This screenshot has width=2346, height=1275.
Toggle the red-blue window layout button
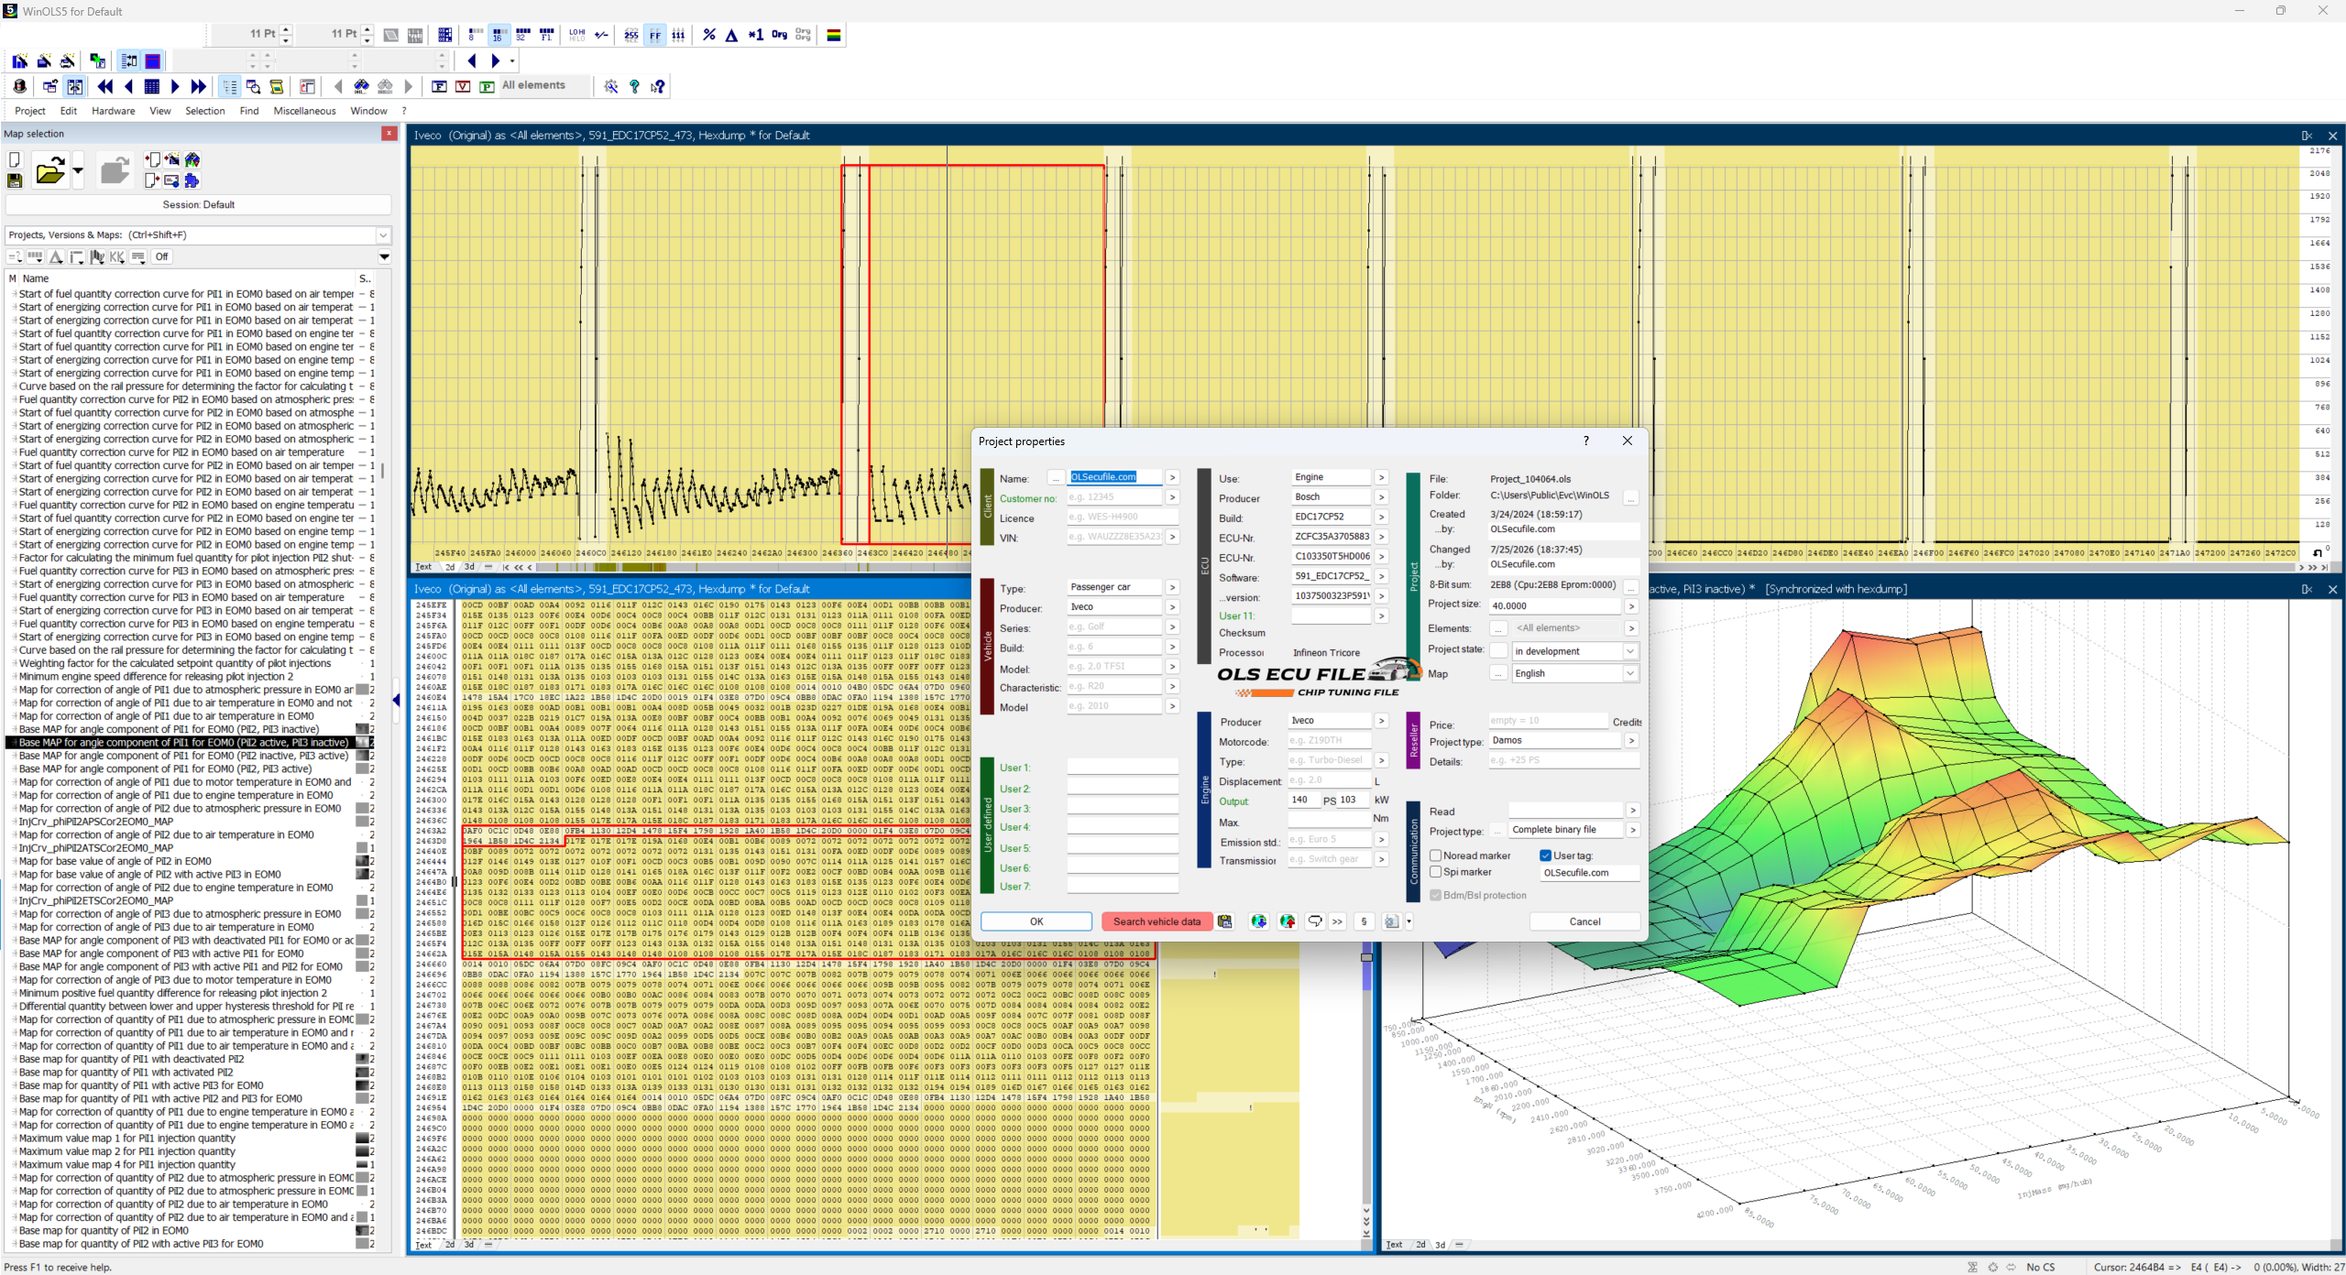[153, 61]
